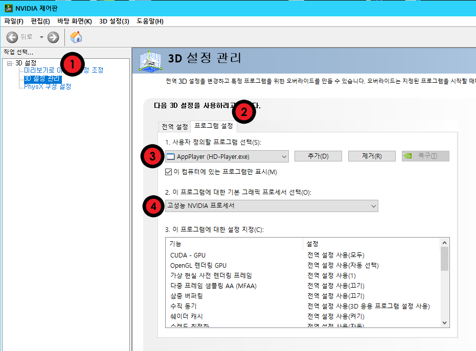Viewport: 476px width, 351px height.
Task: Click the 설정 column header
Action: [x=372, y=244]
